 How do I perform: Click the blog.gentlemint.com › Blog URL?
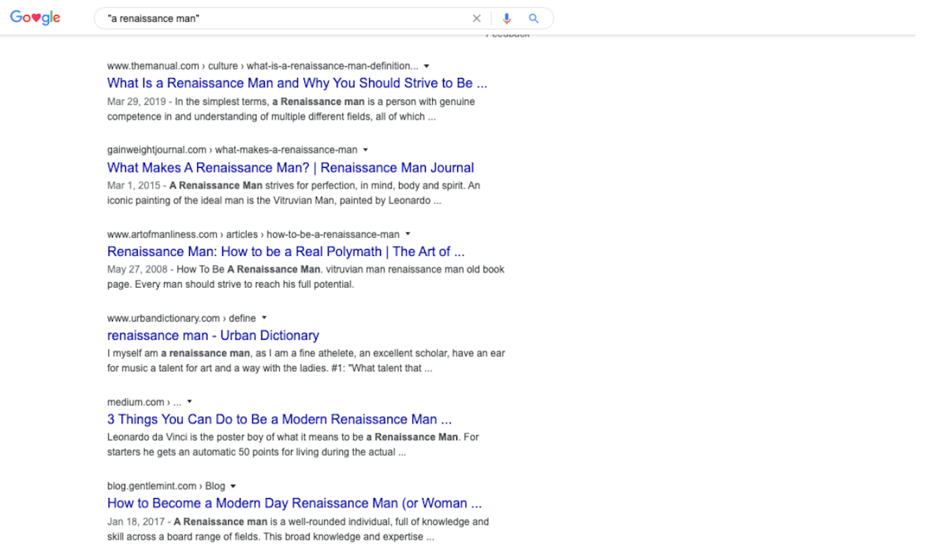(166, 486)
